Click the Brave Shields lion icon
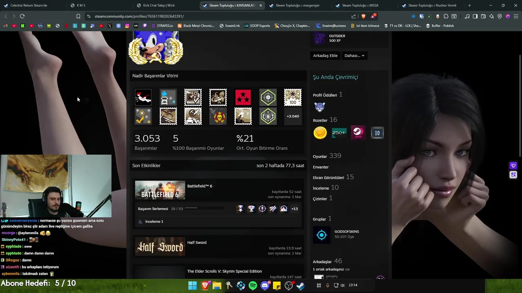This screenshot has height=293, width=522. point(363,16)
